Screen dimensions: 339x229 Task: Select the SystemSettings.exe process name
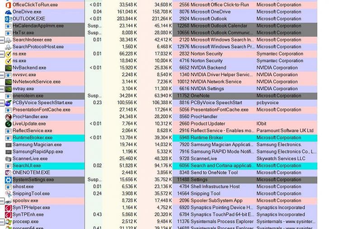[33, 179]
